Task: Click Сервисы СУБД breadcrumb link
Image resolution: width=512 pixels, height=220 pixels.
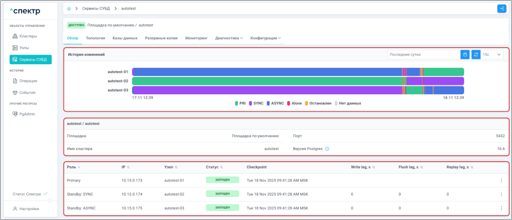Action: pos(96,9)
